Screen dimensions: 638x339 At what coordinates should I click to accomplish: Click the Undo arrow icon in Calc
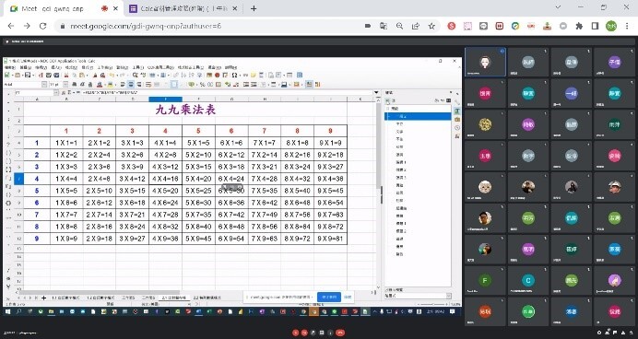(x=112, y=76)
